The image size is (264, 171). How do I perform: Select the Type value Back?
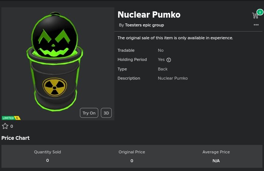pos(163,69)
